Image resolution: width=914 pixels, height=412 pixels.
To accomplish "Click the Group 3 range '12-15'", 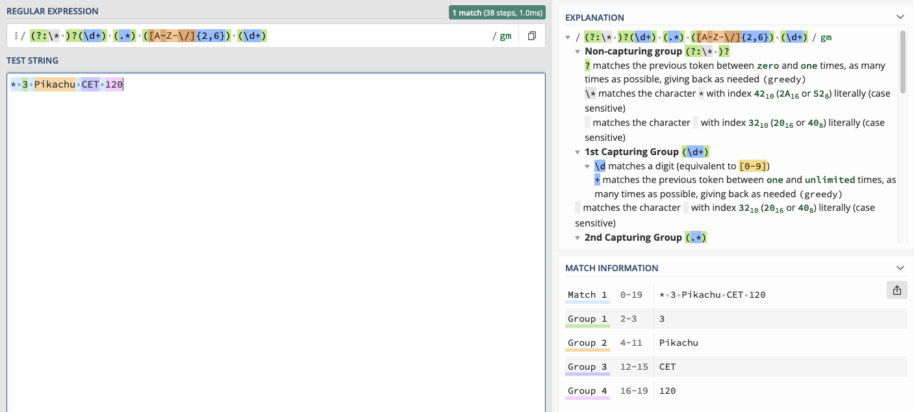I will pyautogui.click(x=634, y=367).
